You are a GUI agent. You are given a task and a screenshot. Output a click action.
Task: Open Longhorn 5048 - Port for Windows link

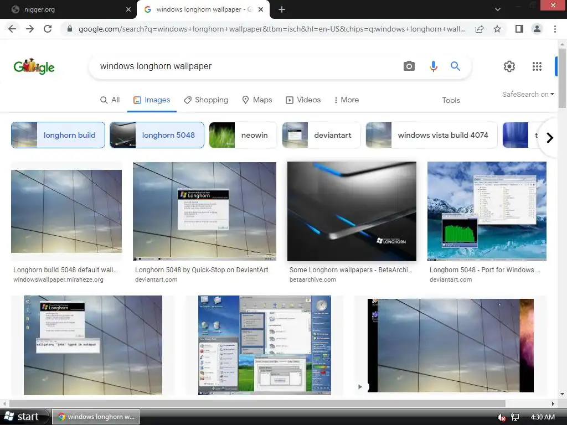(485, 270)
